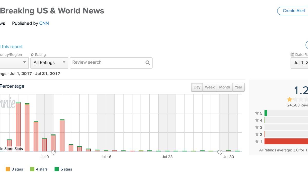Switch chart to Day view
Image resolution: width=308 pixels, height=179 pixels.
(x=197, y=87)
